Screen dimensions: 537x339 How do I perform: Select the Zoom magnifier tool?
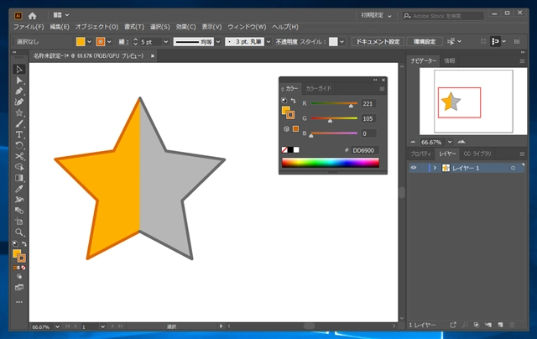[x=19, y=232]
